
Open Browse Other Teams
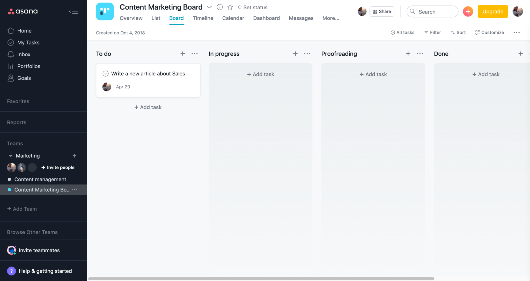pyautogui.click(x=32, y=232)
